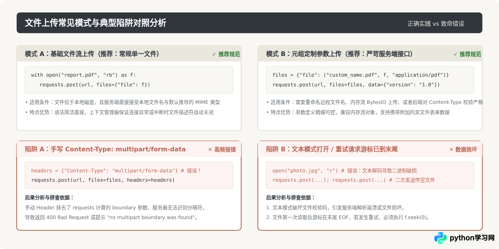Viewport: 499px width, 249px height.
Task: Click the code line with 二次发送传空文件
Action: pyautogui.click(x=354, y=180)
